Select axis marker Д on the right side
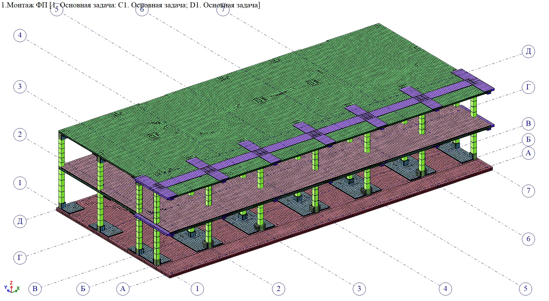Screen dimensions: 549x301 click(528, 52)
